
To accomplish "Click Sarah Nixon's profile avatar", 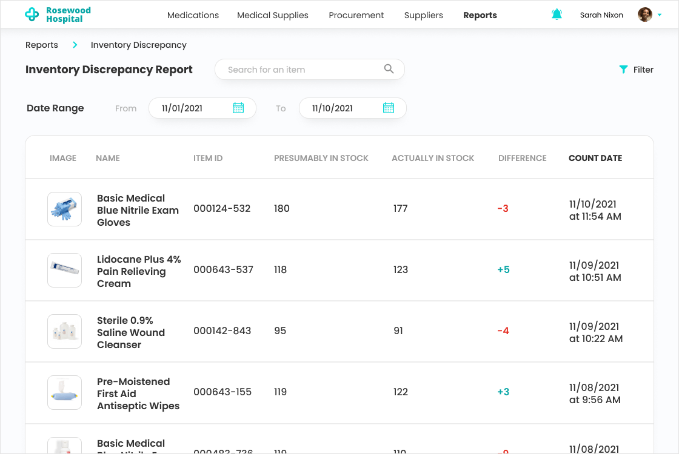I will coord(645,15).
